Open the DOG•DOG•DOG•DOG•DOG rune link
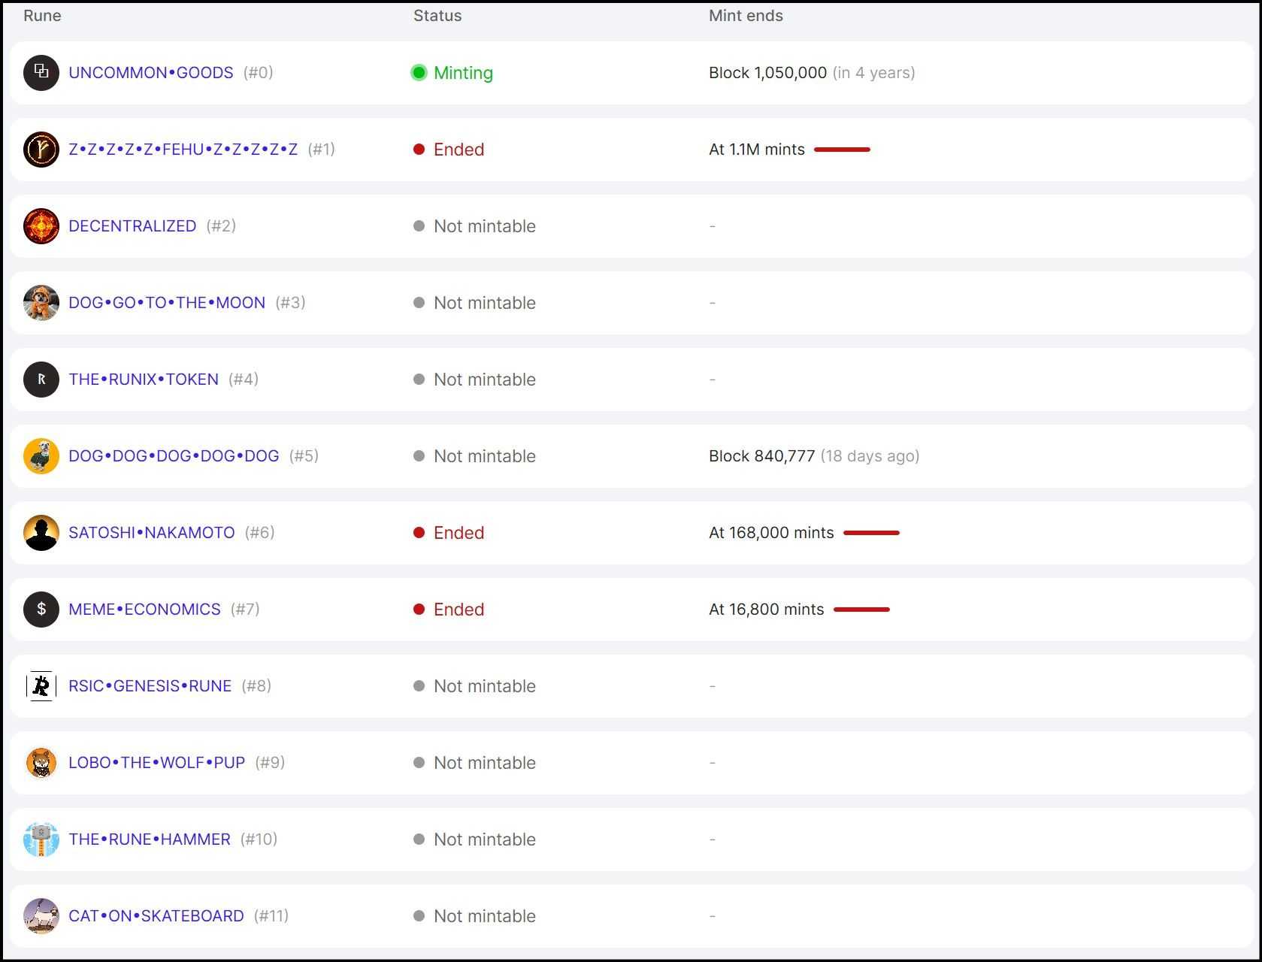The image size is (1262, 962). click(x=174, y=456)
